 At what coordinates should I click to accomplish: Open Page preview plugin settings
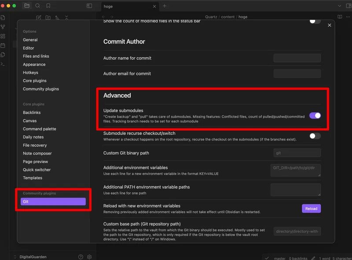pos(35,162)
